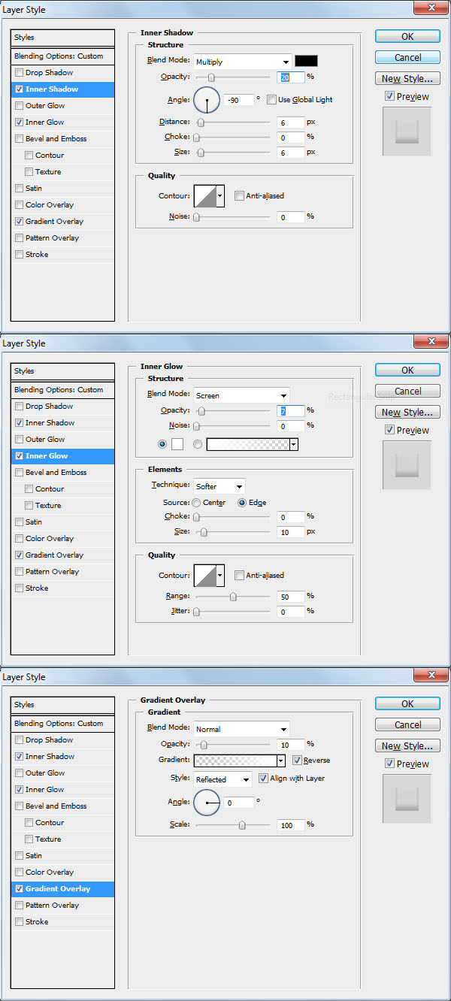Viewport: 451px width, 1001px height.
Task: Select Inner Glow row in the middle dialog
Action: [x=63, y=456]
